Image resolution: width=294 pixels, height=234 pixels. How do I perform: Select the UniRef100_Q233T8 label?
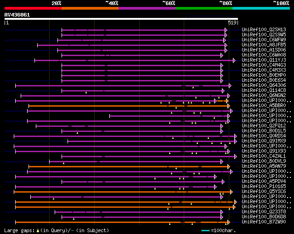tap(264, 212)
